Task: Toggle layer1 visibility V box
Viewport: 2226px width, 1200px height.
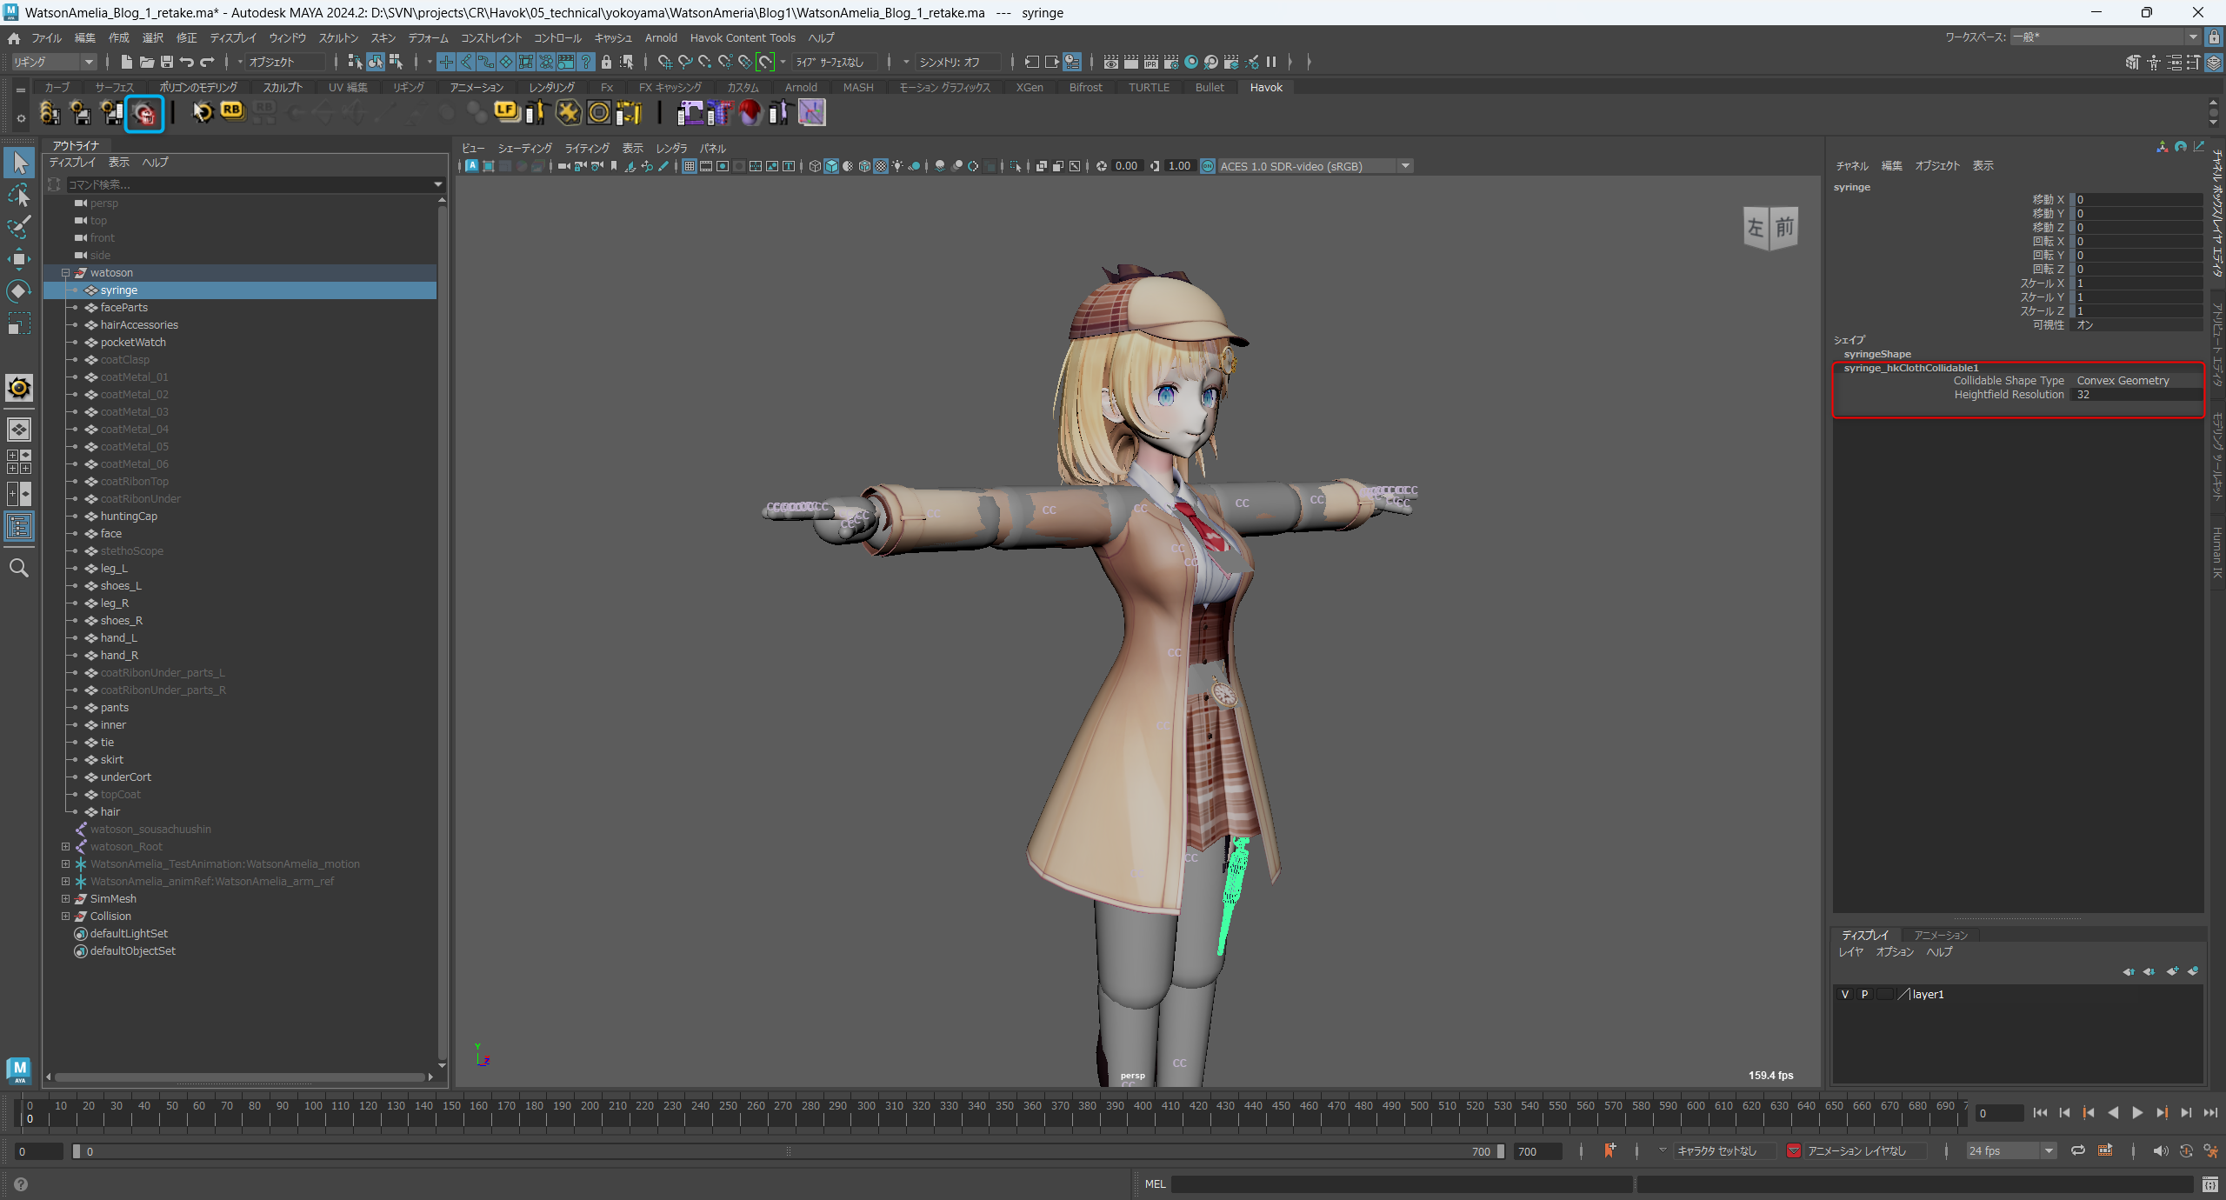Action: pyautogui.click(x=1845, y=994)
